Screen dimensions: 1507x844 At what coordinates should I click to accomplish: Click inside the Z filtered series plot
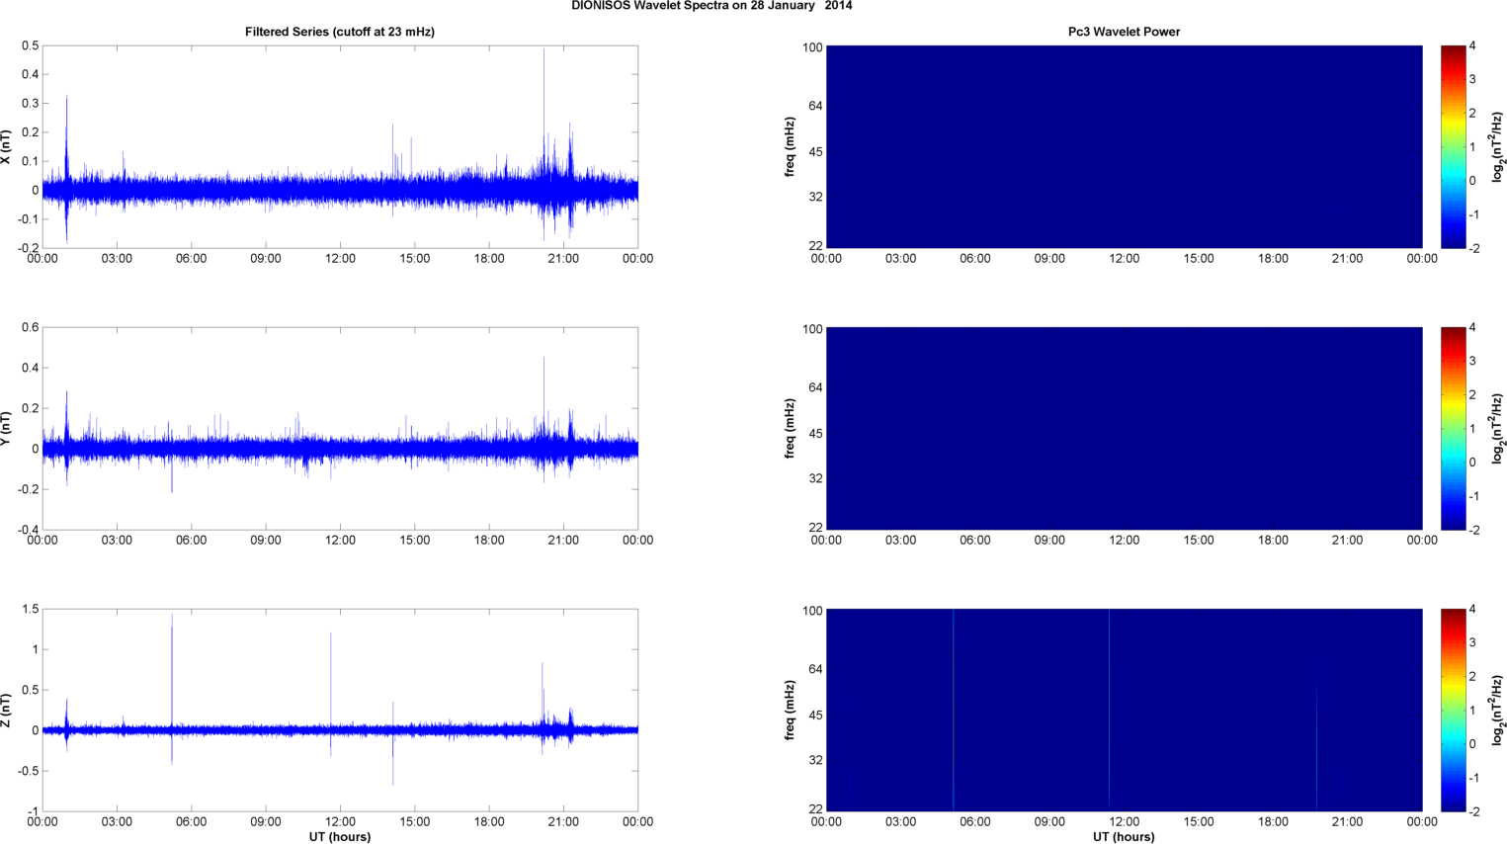pos(340,711)
